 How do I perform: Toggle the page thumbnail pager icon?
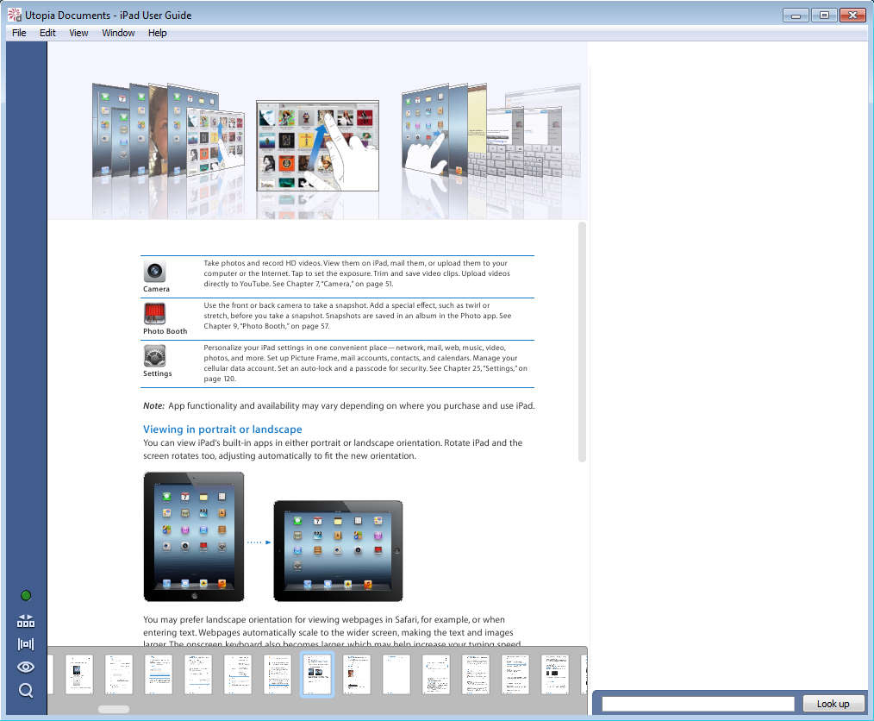[26, 621]
